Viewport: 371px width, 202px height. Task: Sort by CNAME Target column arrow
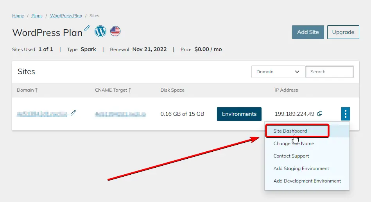pos(130,90)
